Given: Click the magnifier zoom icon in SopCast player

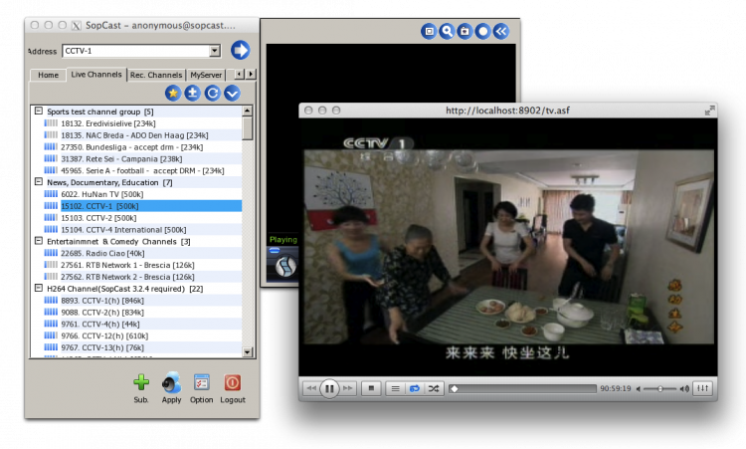Looking at the screenshot, I should click(447, 32).
